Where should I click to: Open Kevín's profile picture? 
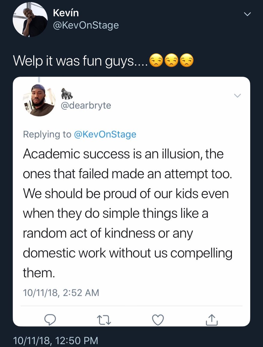[30, 19]
